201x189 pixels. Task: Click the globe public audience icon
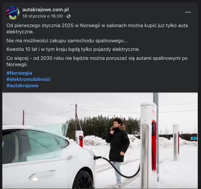click(x=69, y=16)
